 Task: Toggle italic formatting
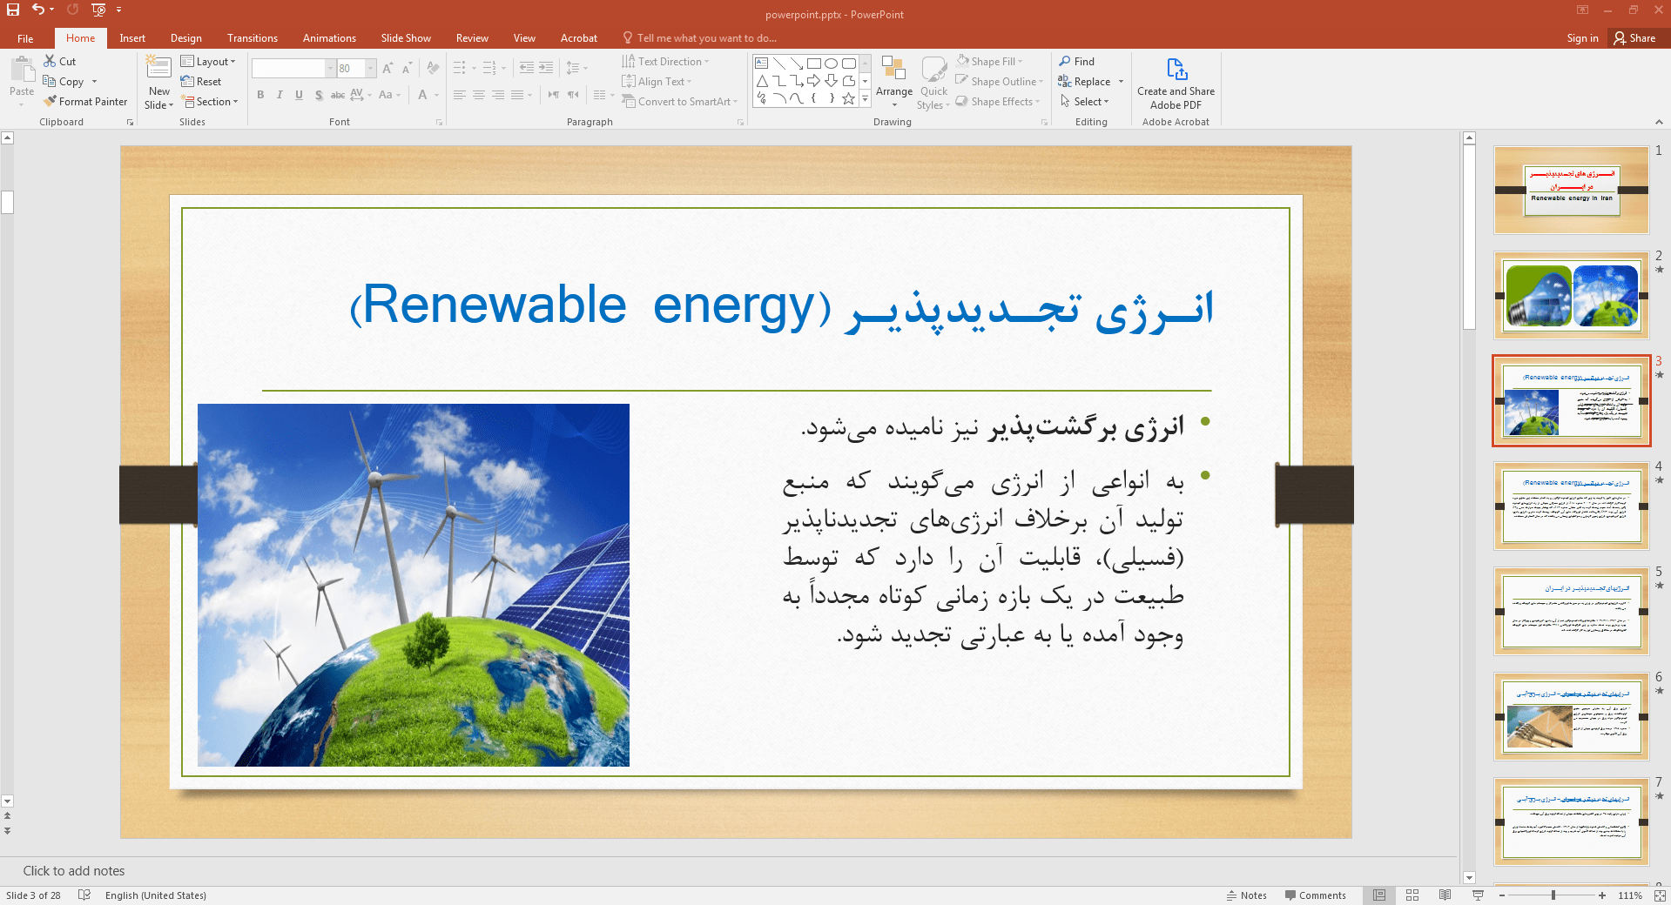point(280,95)
